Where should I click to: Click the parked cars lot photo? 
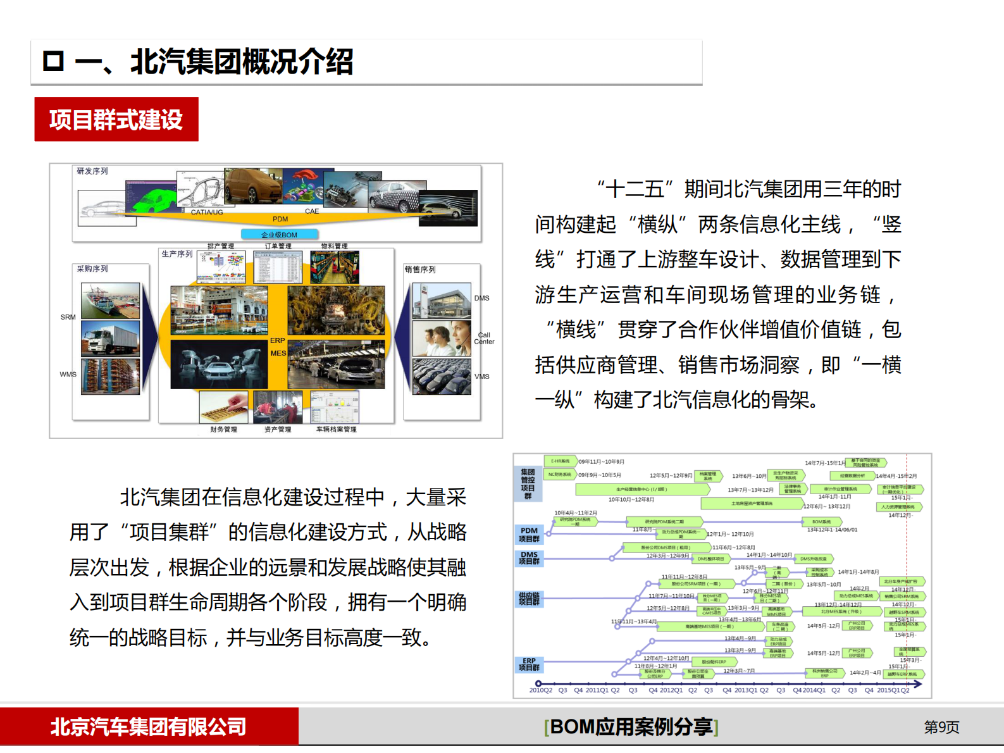442,376
